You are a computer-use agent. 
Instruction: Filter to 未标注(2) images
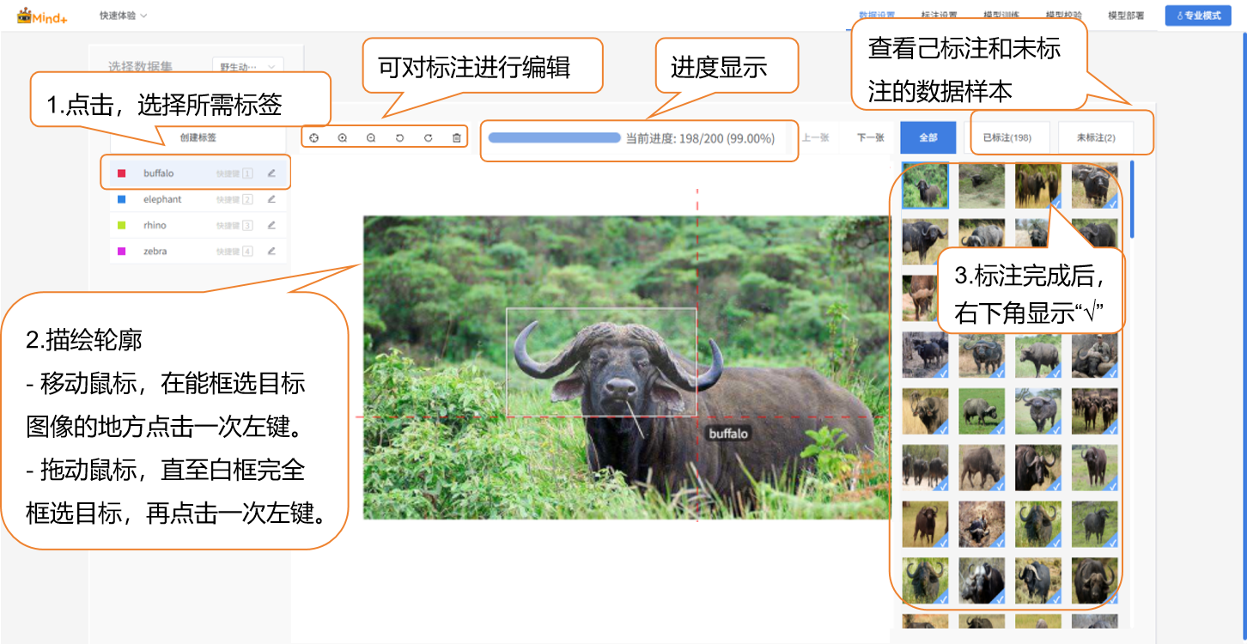coord(1095,137)
